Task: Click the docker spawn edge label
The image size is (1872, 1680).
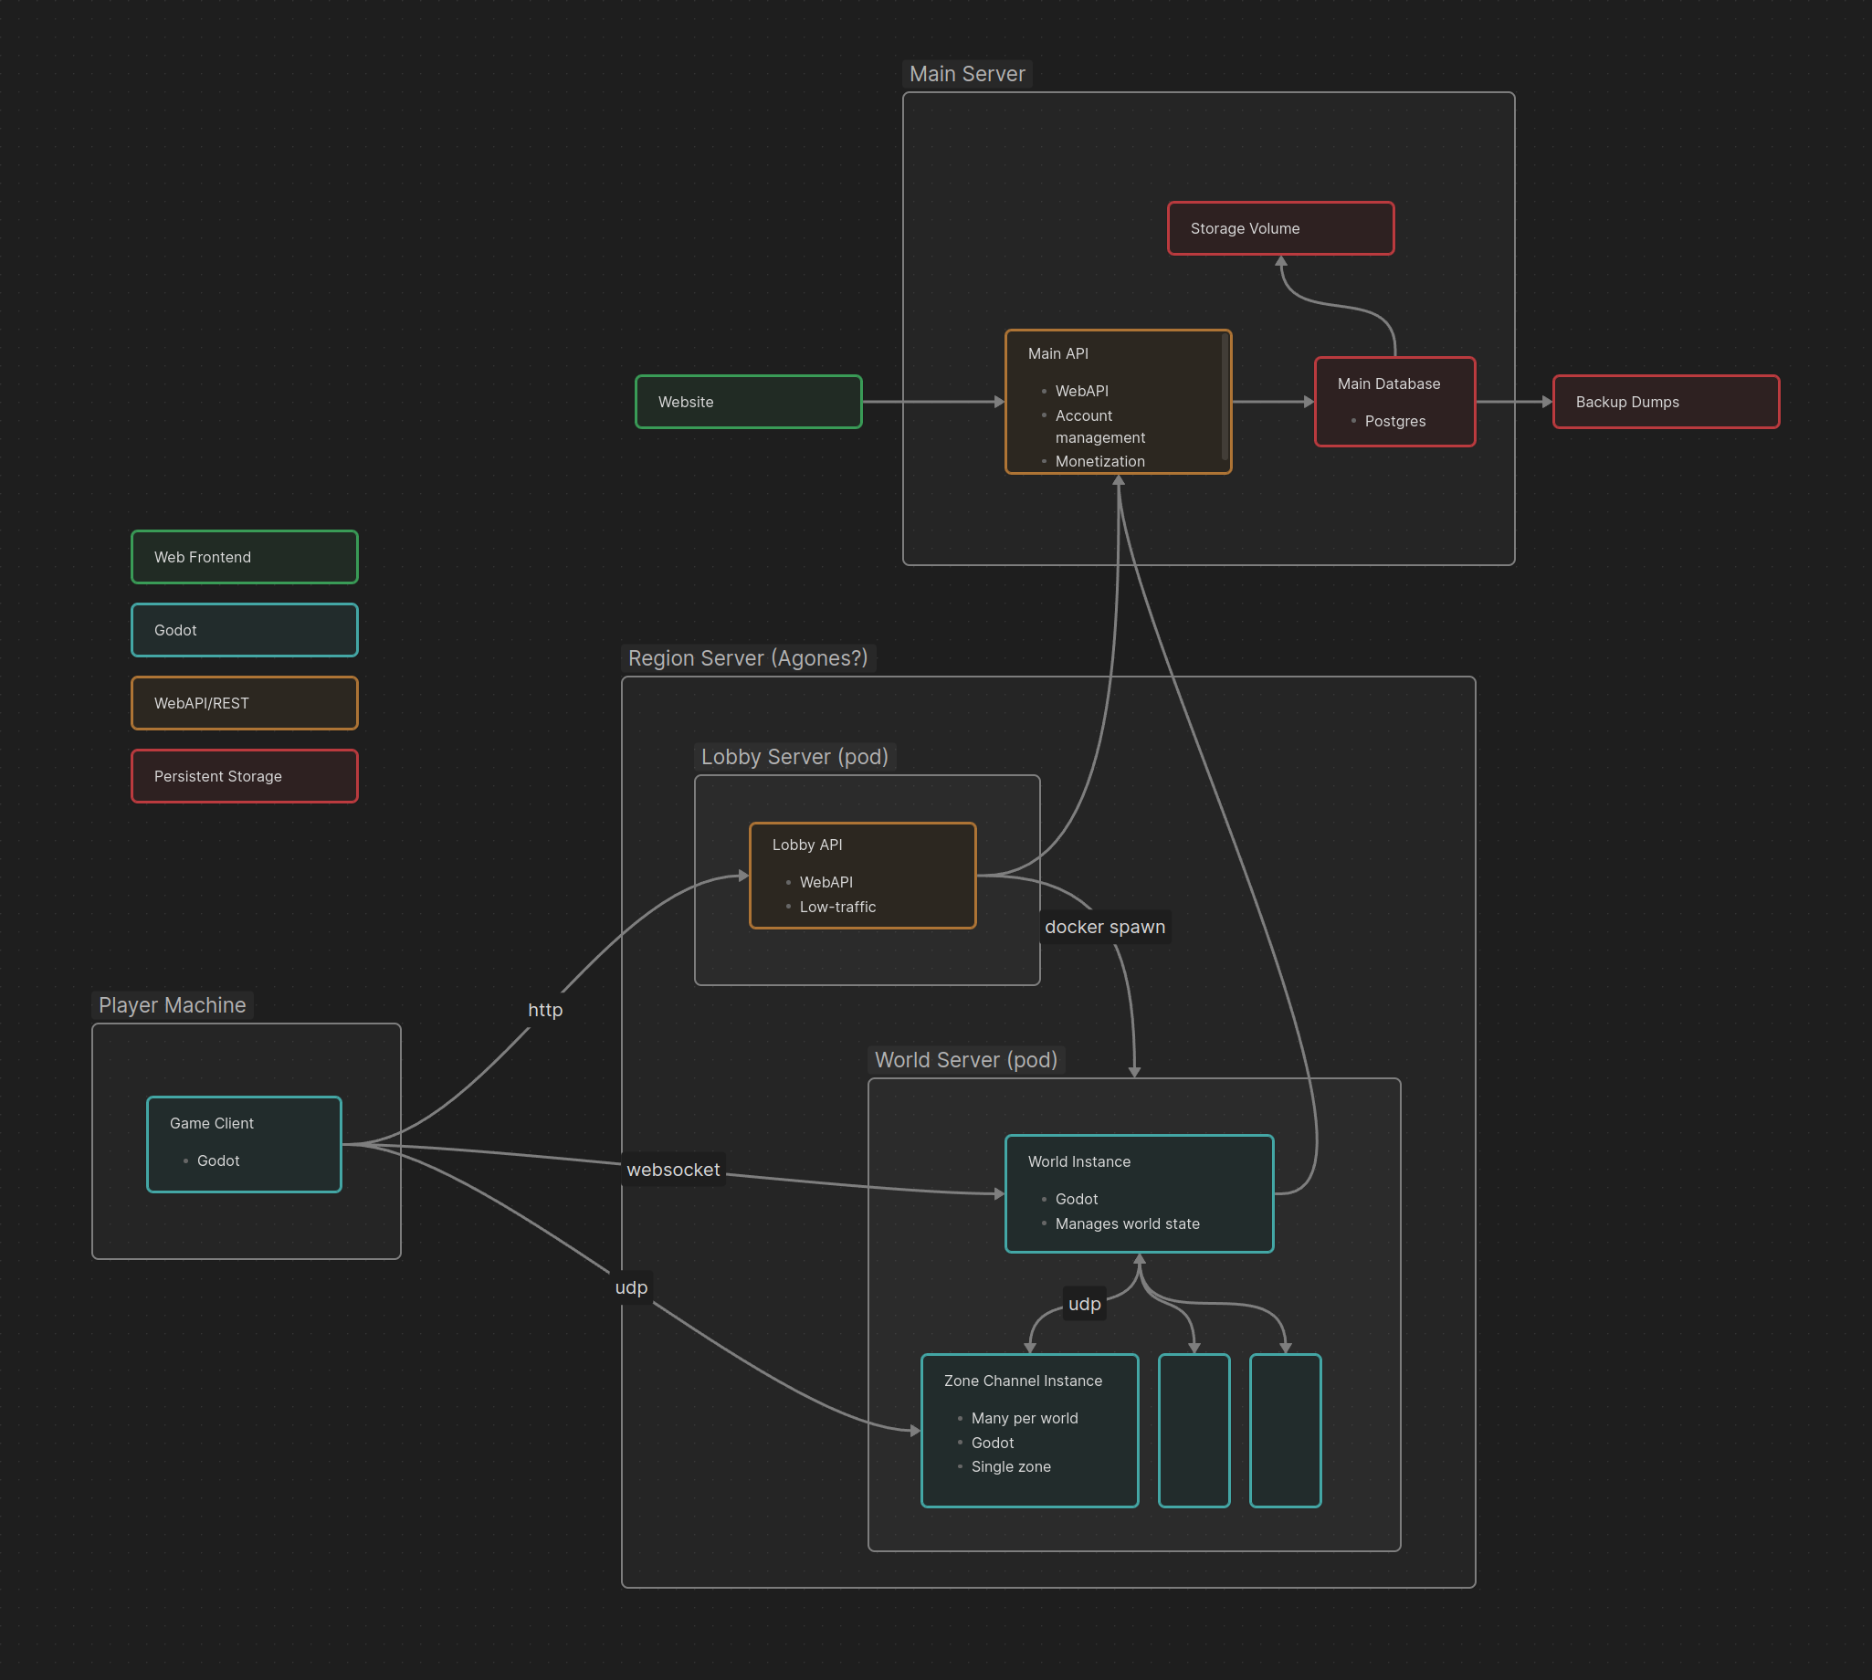Action: tap(1104, 927)
